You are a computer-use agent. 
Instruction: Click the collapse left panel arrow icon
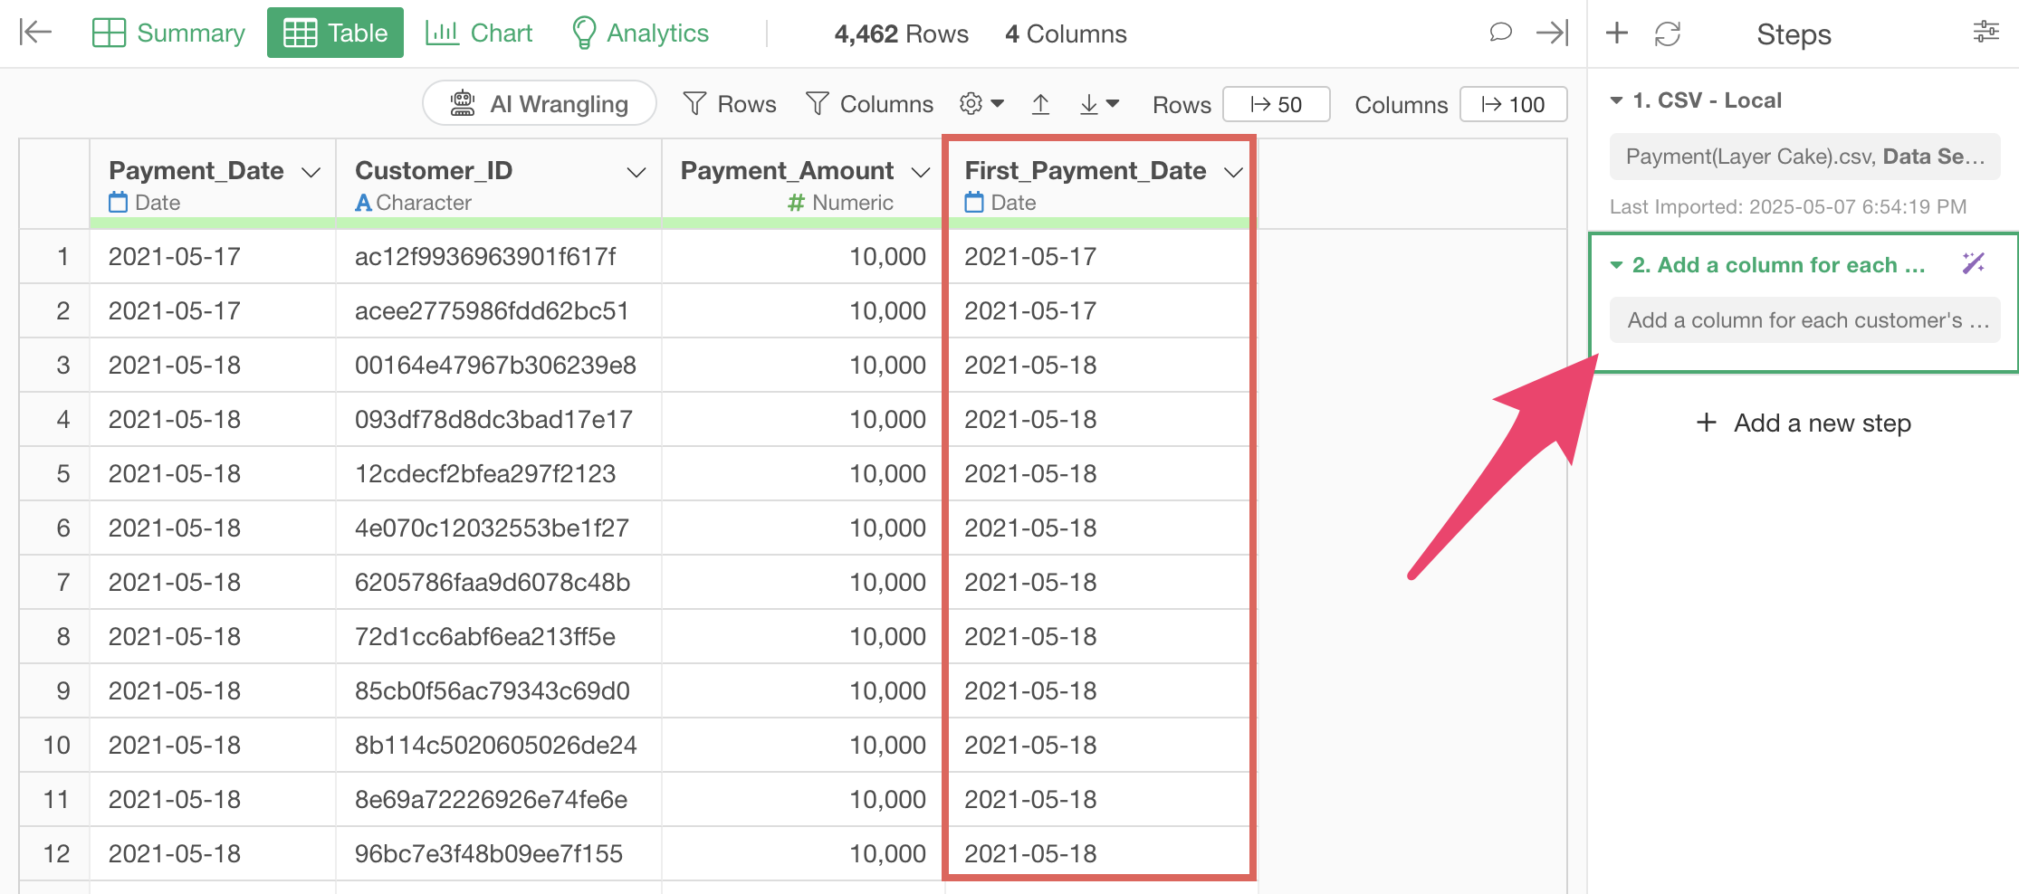click(x=35, y=33)
